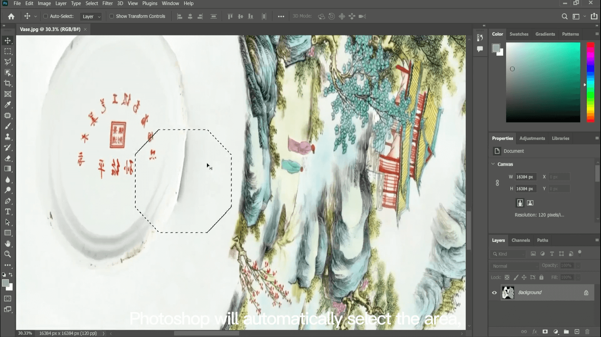
Task: Open the Edit Toolbar three-dots menu
Action: pyautogui.click(x=7, y=265)
